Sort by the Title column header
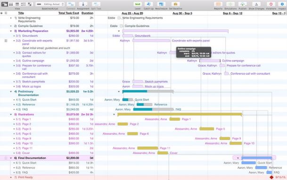 click(21, 13)
